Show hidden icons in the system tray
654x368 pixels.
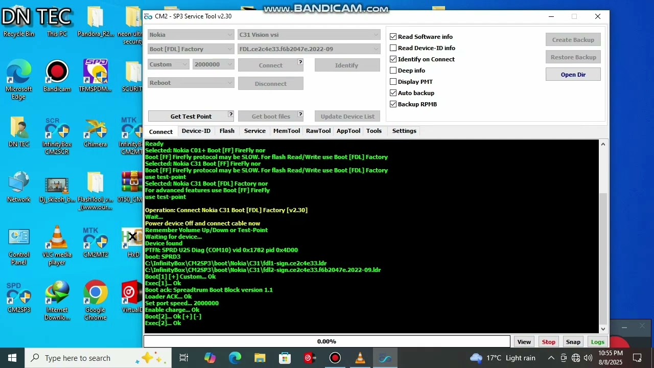click(551, 358)
